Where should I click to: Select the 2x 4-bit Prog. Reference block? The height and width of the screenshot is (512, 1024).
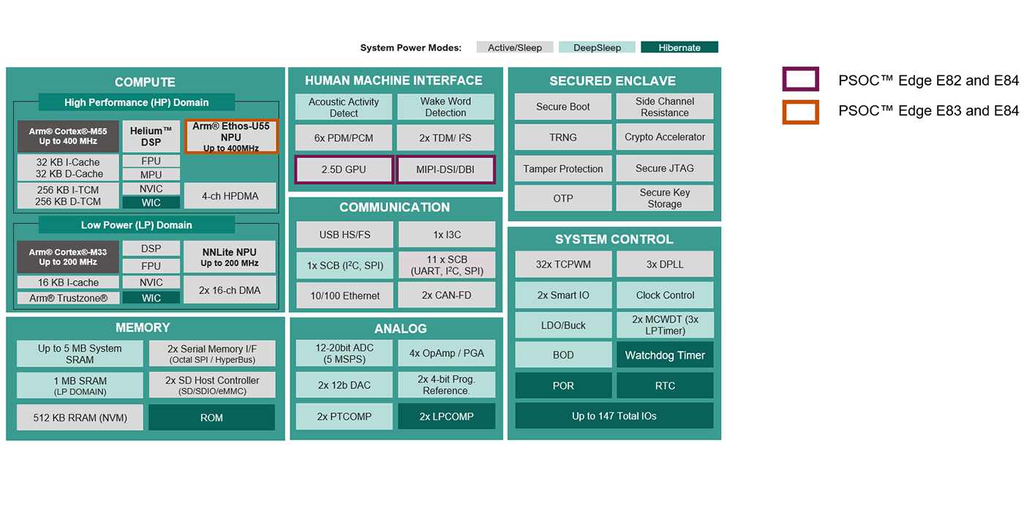[446, 385]
